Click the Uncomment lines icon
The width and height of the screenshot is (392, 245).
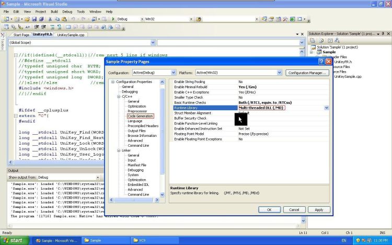click(60, 27)
